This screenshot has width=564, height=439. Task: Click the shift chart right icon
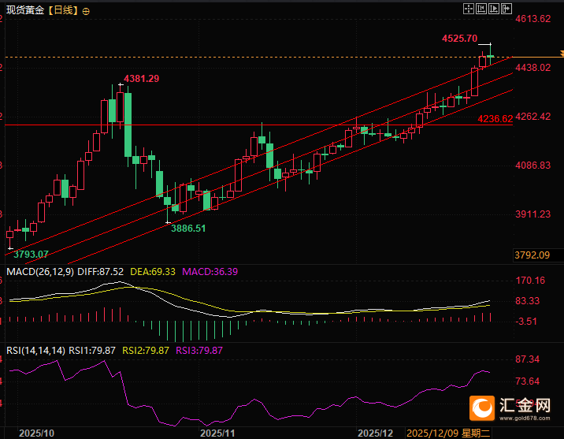pos(506,9)
